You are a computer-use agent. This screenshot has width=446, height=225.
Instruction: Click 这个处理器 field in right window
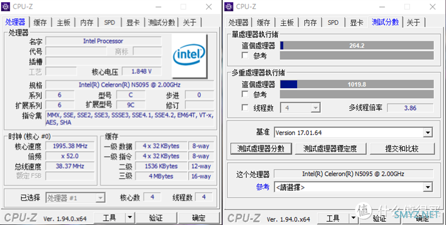(353, 174)
